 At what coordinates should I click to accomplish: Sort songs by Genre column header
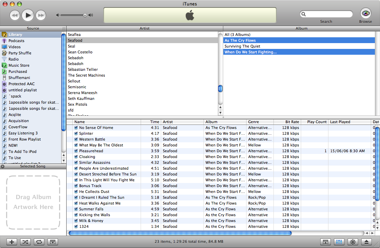(260, 122)
